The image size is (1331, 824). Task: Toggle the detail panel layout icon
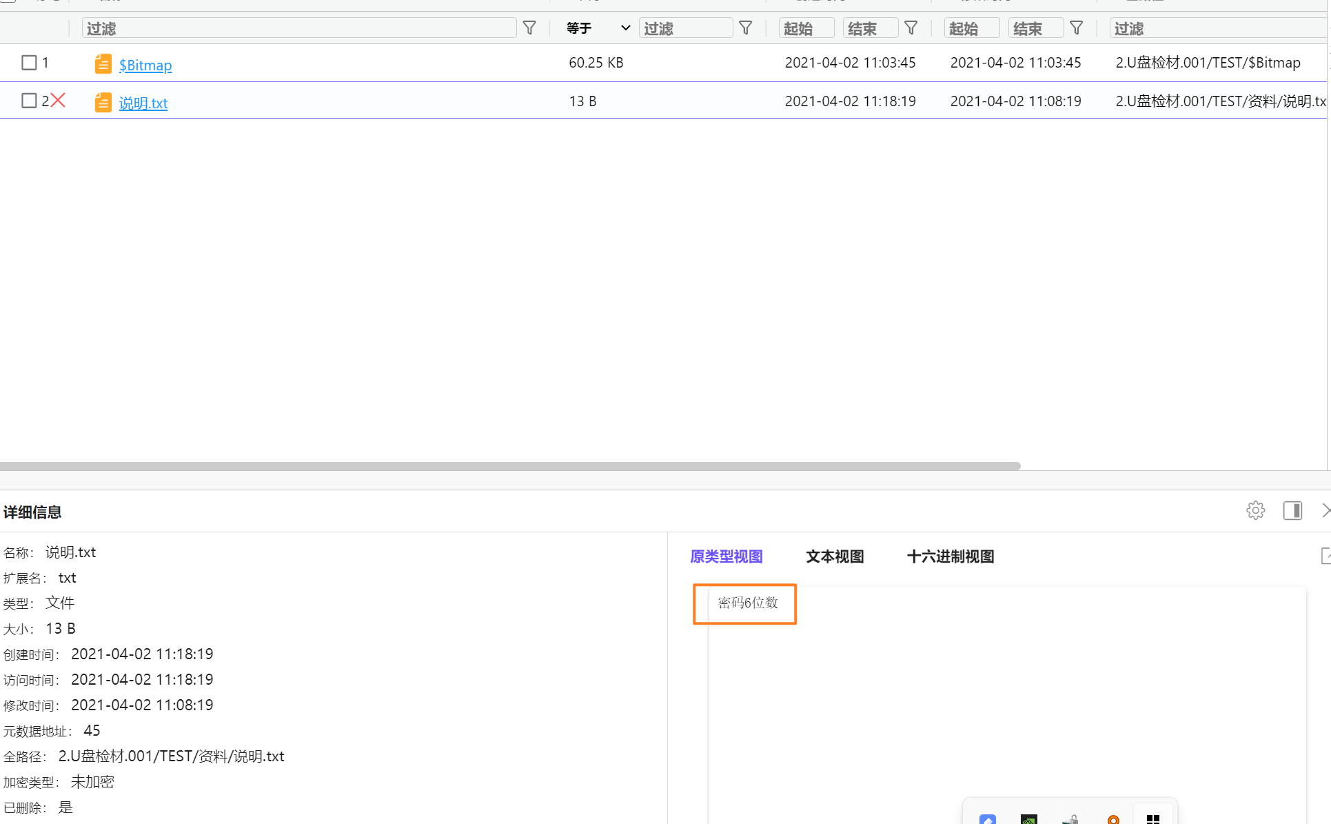coord(1292,510)
